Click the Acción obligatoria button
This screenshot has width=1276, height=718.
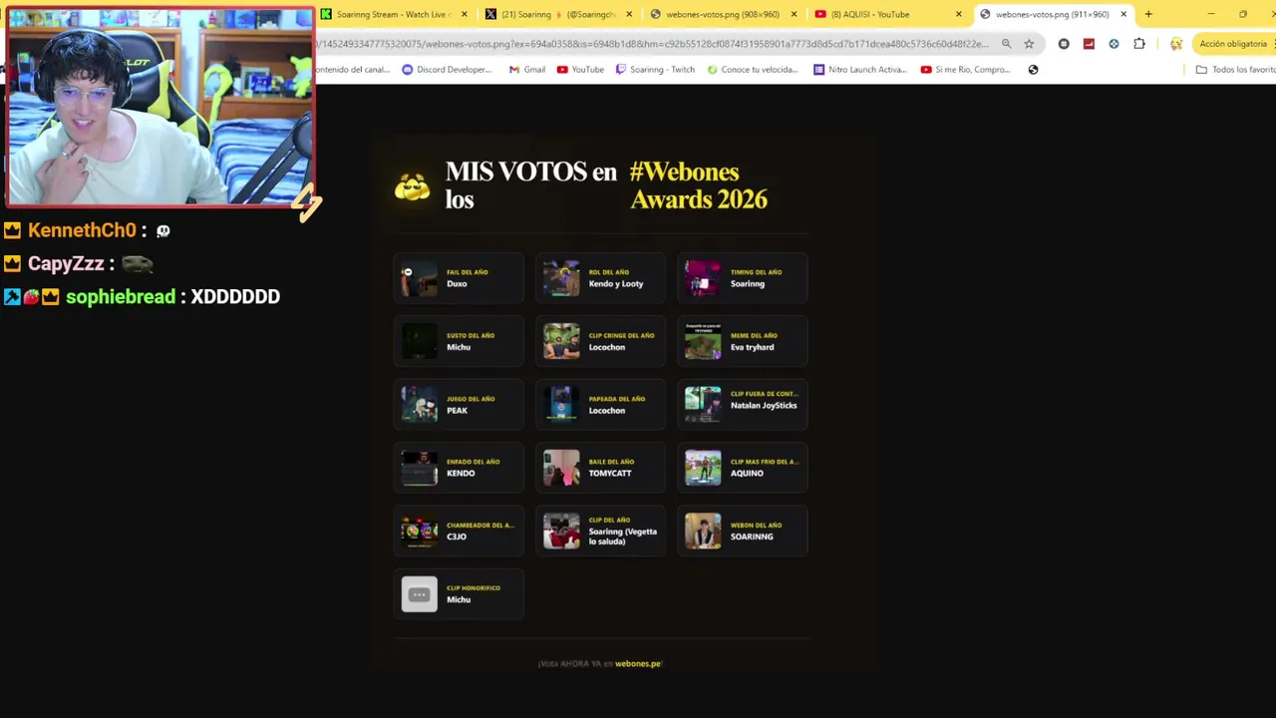(x=1233, y=44)
